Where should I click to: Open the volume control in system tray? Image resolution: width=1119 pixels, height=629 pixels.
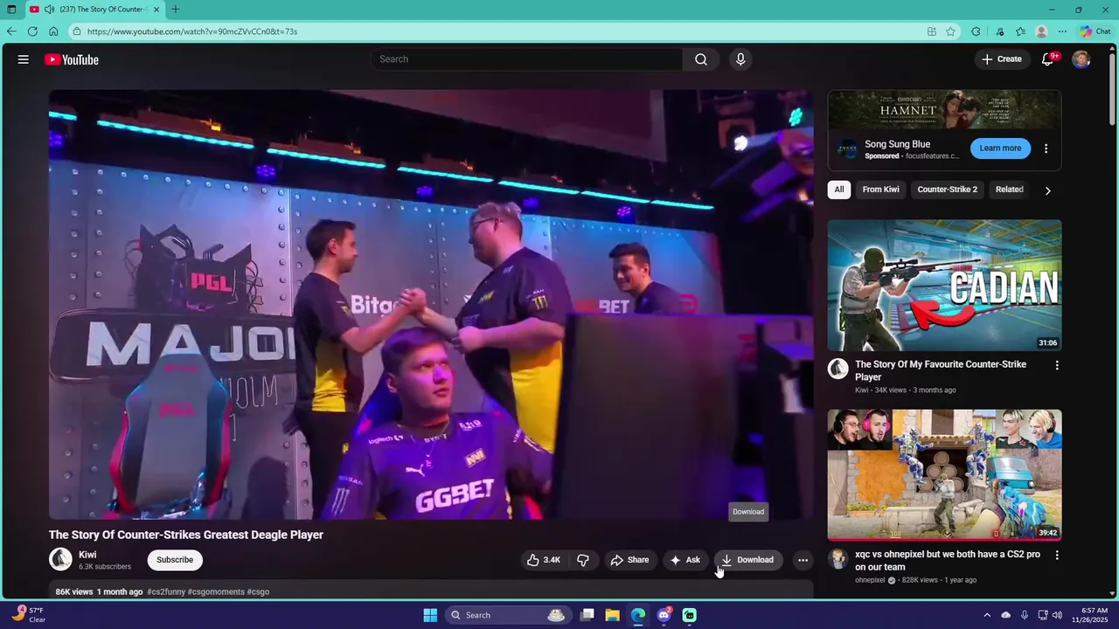1058,615
